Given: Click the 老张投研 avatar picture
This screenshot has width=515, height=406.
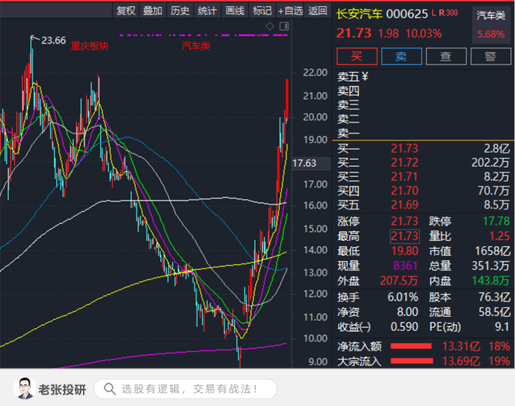Looking at the screenshot, I should [25, 388].
